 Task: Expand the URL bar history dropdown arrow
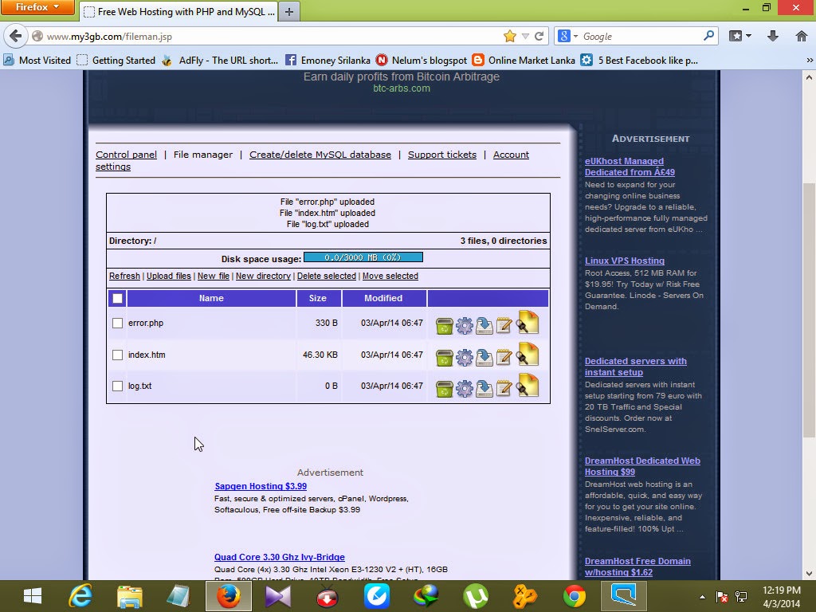click(x=525, y=36)
